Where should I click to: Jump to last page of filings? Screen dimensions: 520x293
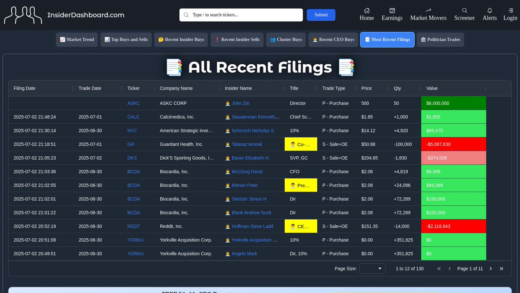tap(501, 269)
